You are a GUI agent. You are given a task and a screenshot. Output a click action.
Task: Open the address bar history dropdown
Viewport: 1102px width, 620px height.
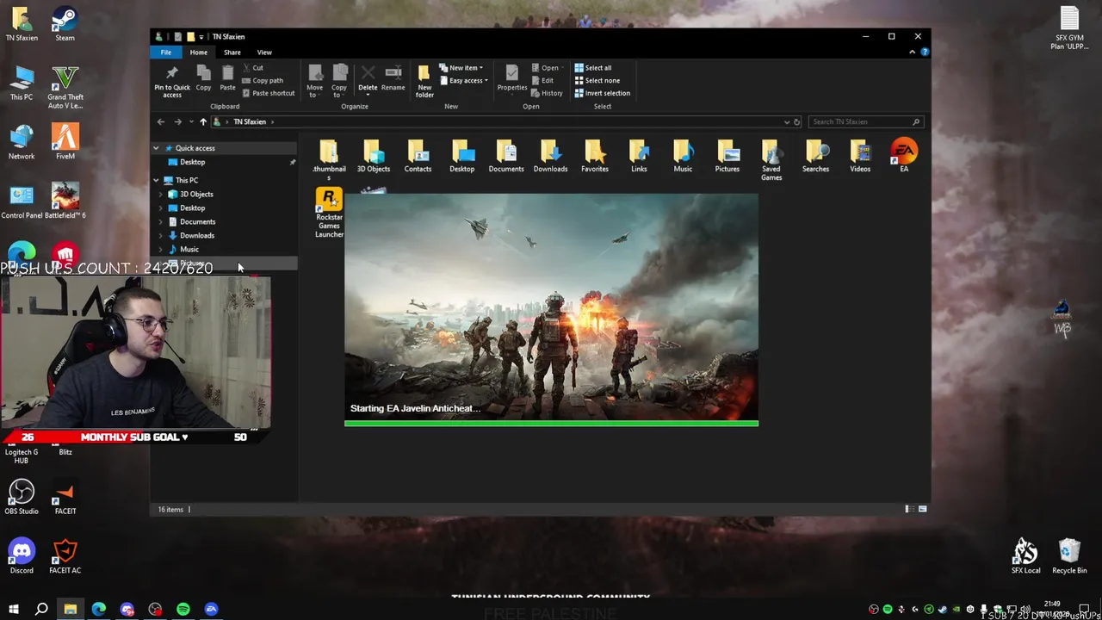[x=786, y=121]
